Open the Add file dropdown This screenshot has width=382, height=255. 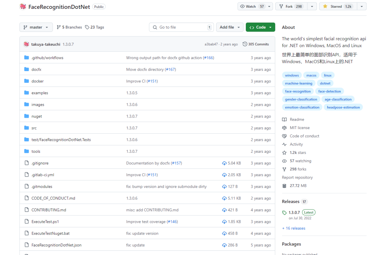[x=229, y=27]
